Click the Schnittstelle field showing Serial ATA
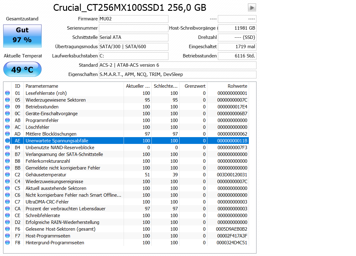The width and height of the screenshot is (356, 256). click(133, 37)
